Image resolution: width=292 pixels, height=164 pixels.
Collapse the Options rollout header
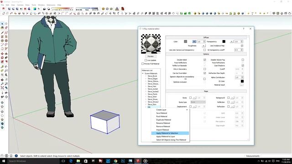coord(206,54)
